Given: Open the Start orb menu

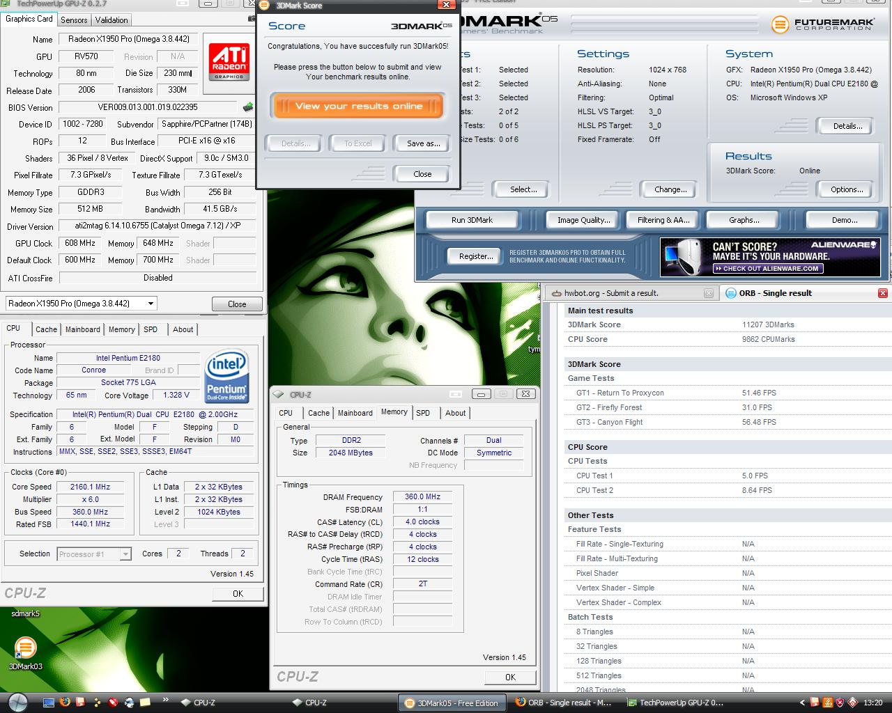Looking at the screenshot, I should (17, 702).
